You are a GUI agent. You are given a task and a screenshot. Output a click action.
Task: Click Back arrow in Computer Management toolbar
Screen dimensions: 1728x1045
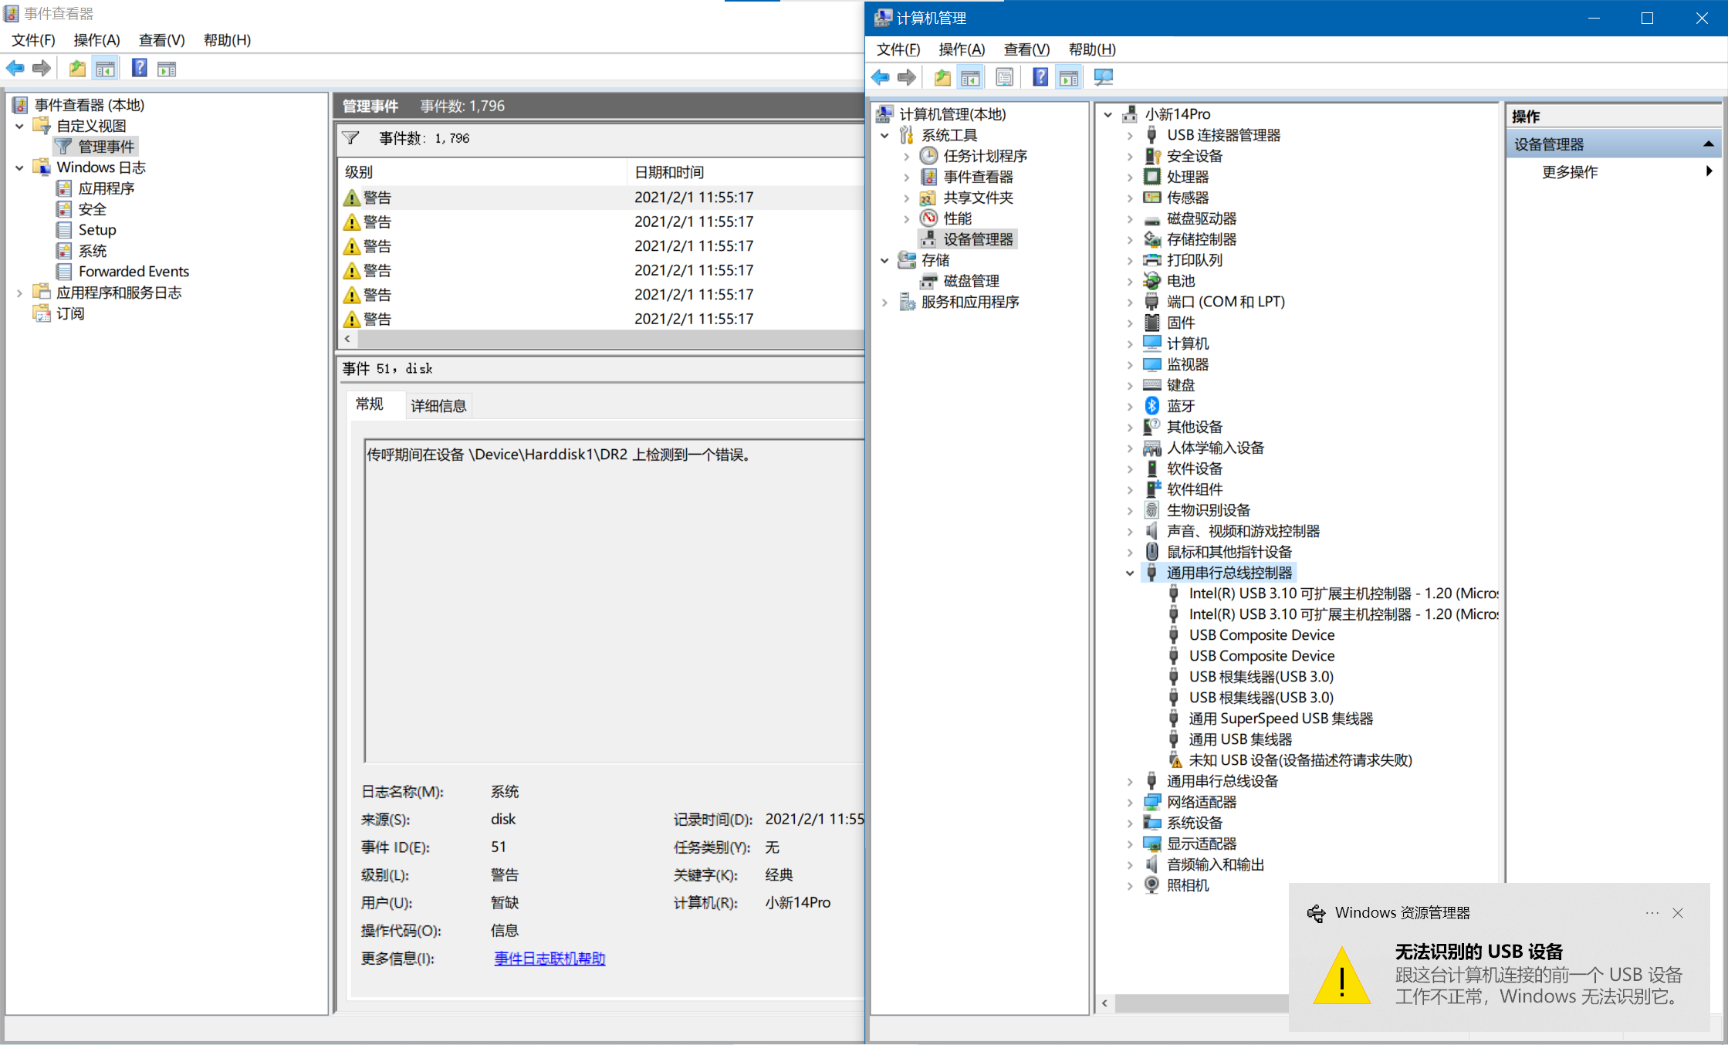click(880, 77)
